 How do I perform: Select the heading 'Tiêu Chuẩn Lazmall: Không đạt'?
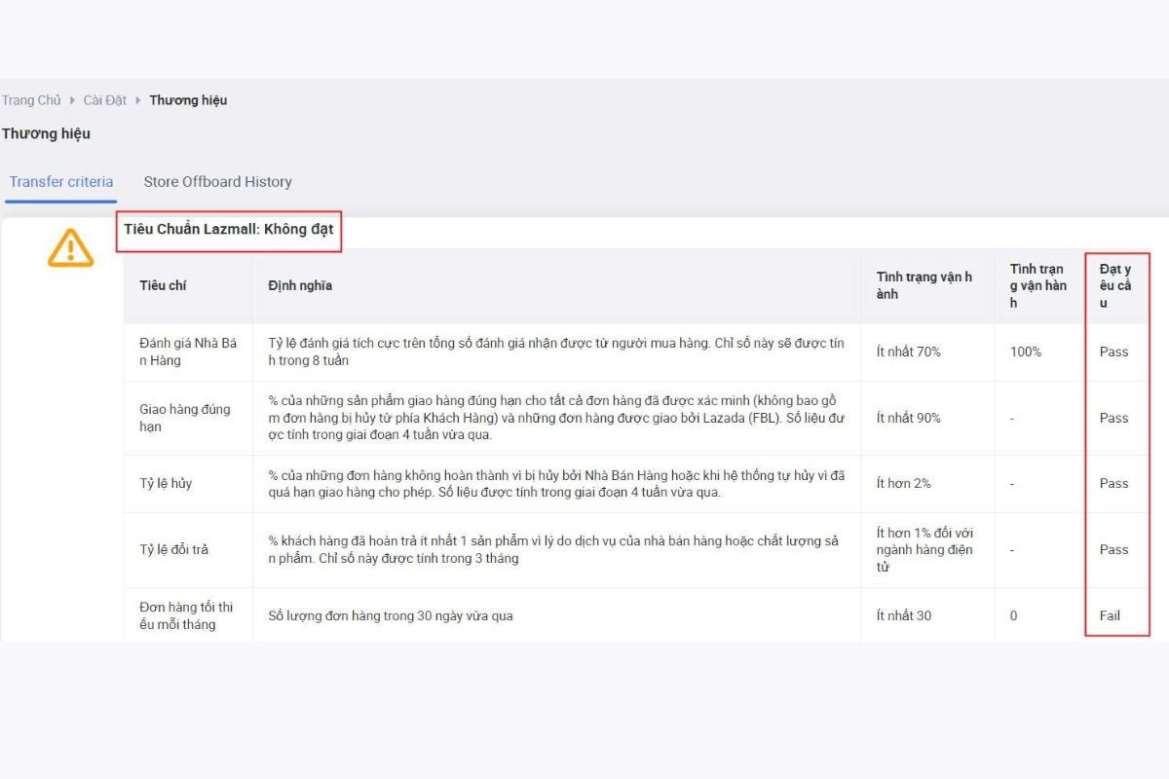229,230
